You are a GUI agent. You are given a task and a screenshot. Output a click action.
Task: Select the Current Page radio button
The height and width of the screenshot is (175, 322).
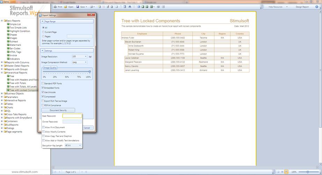click(43, 32)
